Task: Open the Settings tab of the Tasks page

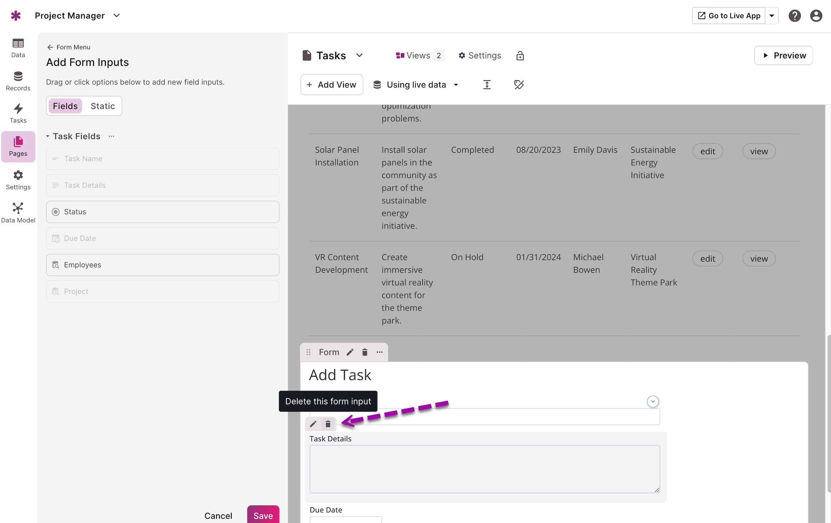Action: pyautogui.click(x=480, y=55)
